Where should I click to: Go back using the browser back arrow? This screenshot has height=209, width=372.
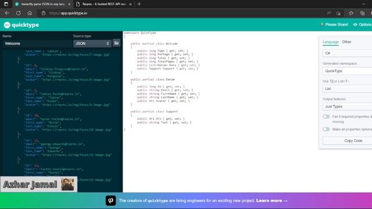[7, 13]
